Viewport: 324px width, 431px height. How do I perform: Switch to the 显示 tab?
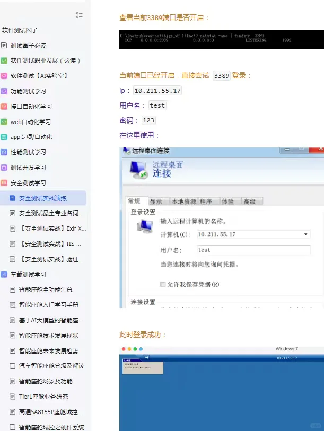click(159, 201)
